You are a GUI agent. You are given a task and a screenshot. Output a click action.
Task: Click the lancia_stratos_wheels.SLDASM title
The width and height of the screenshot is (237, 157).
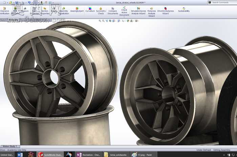(x=131, y=3)
